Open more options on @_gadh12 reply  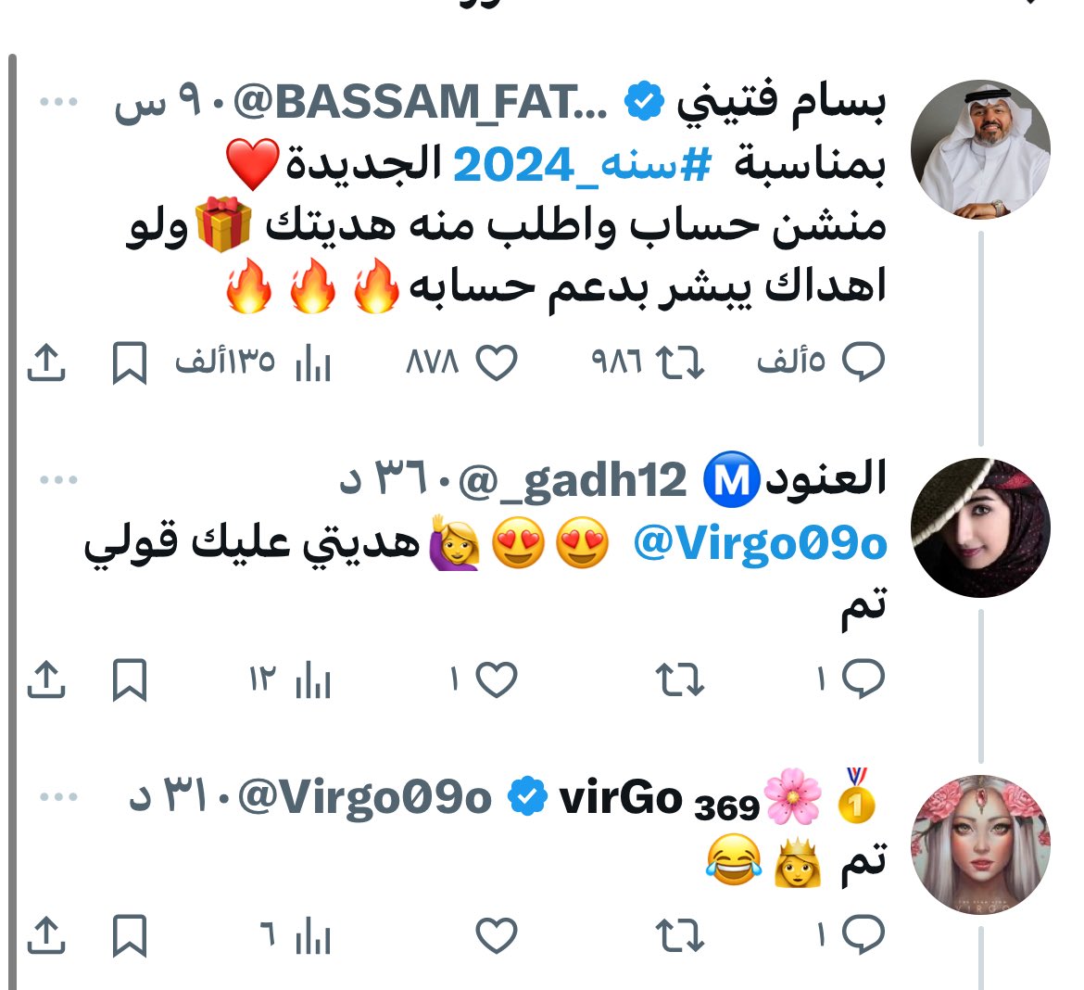[x=58, y=479]
